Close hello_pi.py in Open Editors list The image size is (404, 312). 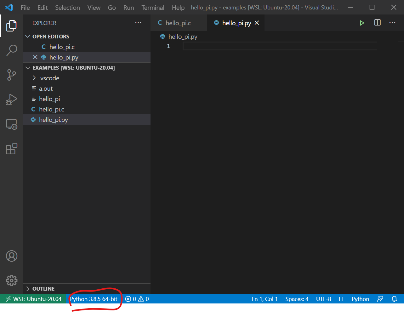coord(35,57)
